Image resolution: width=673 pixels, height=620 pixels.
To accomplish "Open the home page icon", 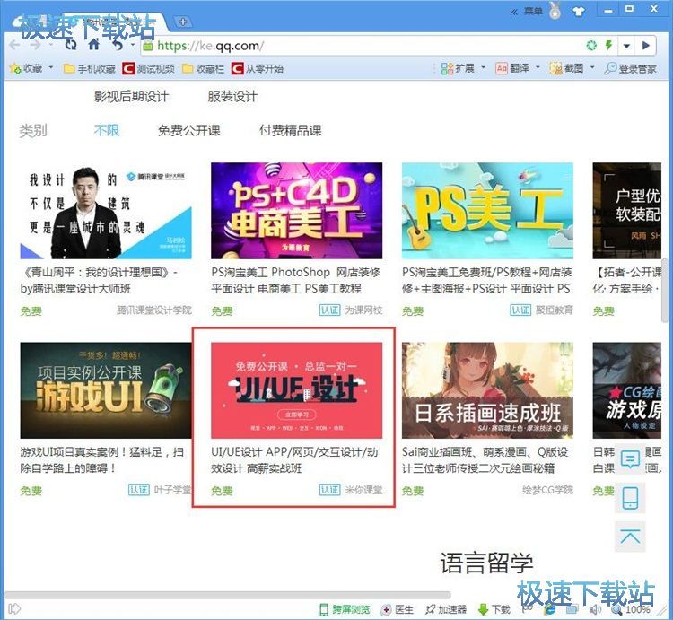I will (94, 44).
